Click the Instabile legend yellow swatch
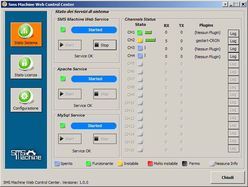248x187 pixels. click(120, 163)
